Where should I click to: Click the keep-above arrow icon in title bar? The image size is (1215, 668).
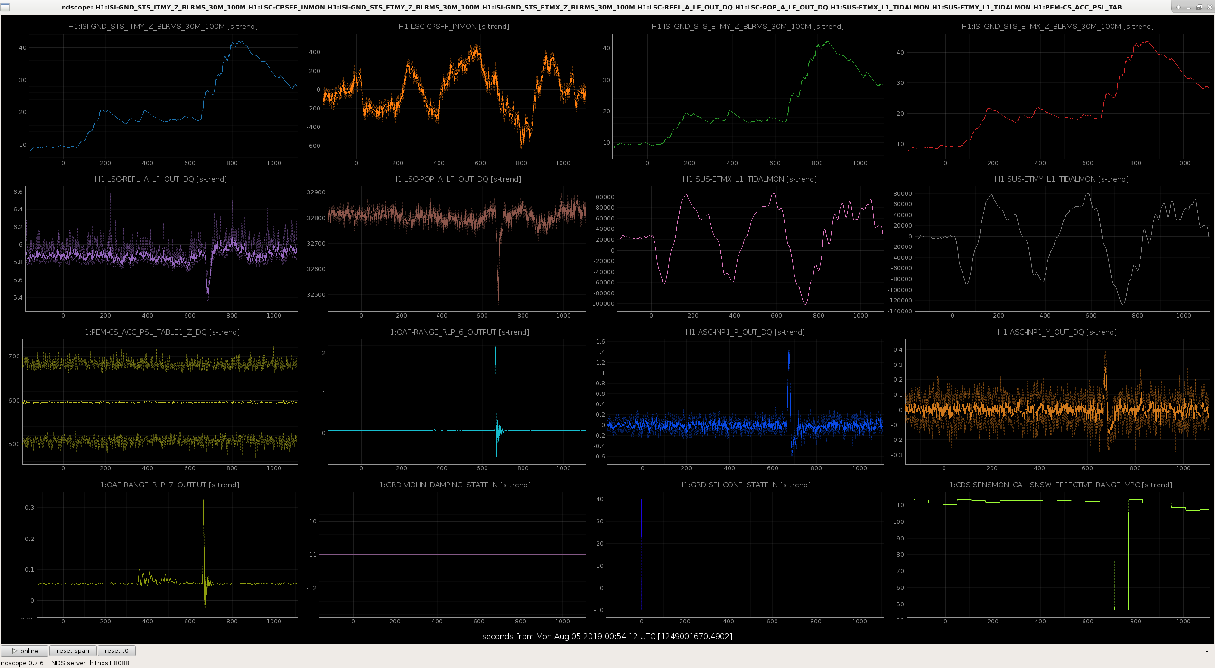tap(1178, 7)
